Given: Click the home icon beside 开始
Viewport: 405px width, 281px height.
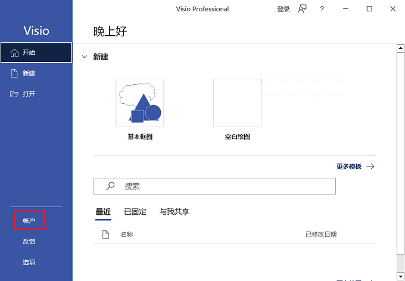Looking at the screenshot, I should (x=14, y=53).
